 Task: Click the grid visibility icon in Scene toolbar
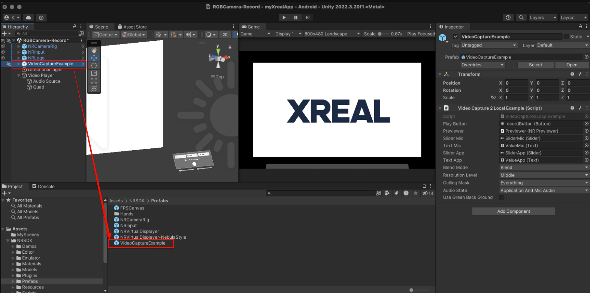[x=158, y=34]
